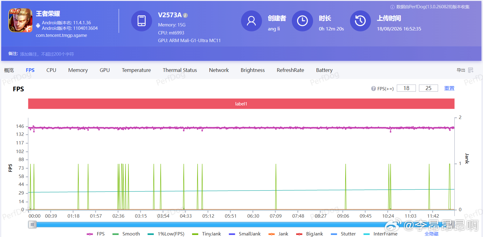This screenshot has width=483, height=237.
Task: Click the creator person icon
Action: point(251,21)
